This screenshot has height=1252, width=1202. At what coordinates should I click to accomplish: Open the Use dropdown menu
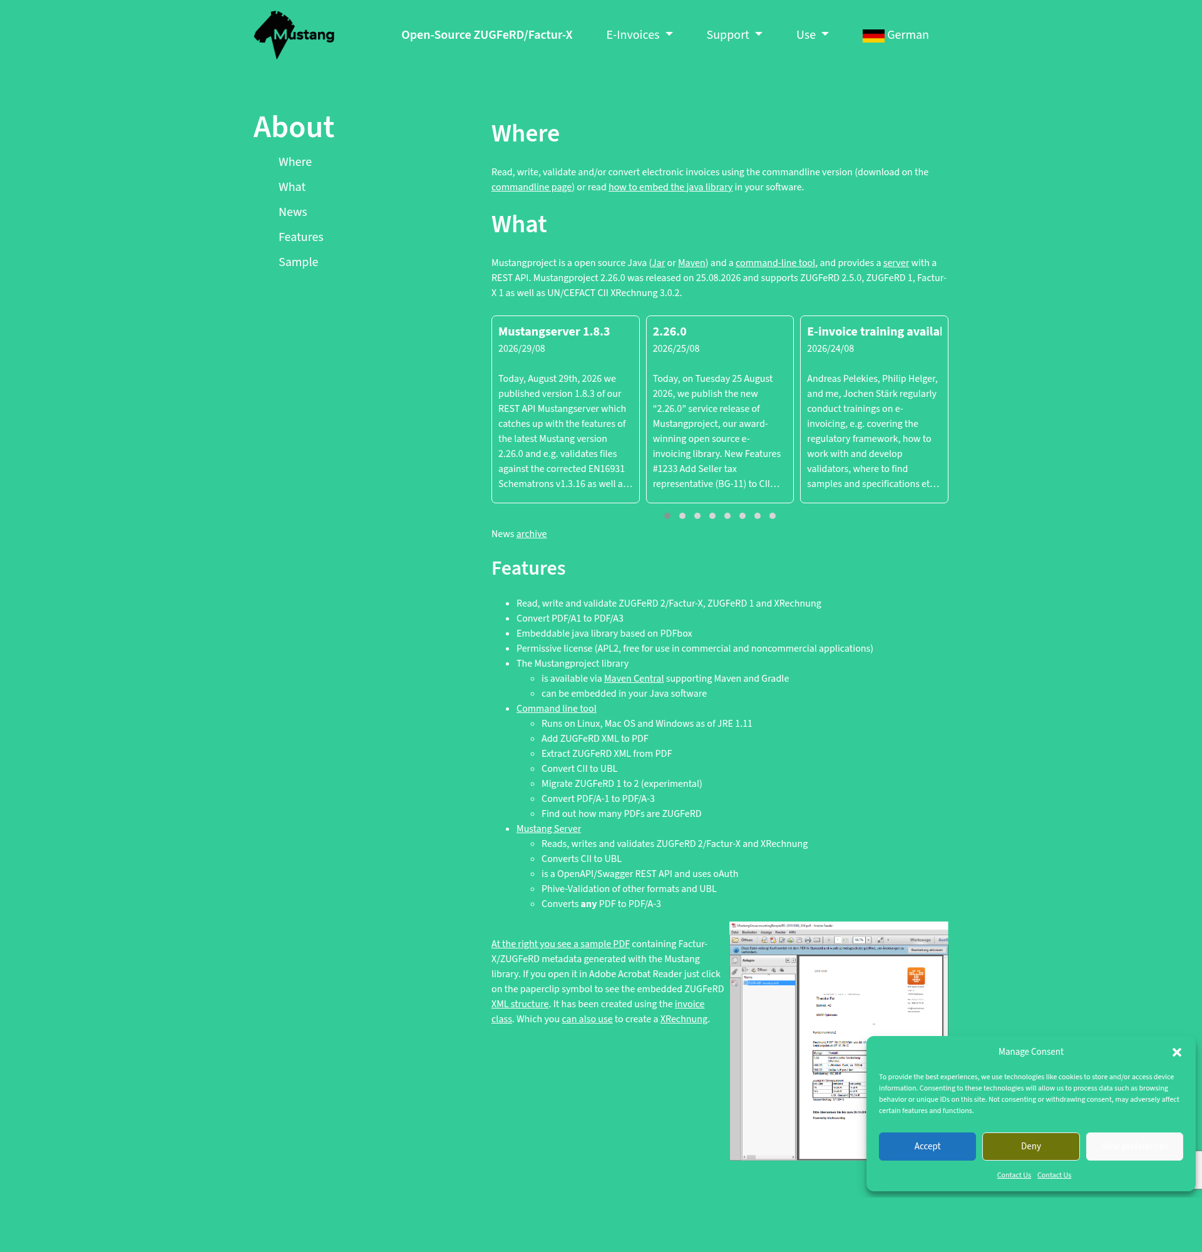812,35
